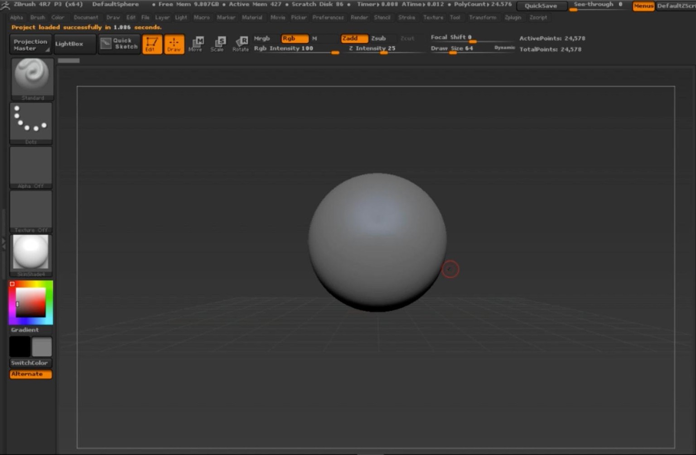Image resolution: width=696 pixels, height=455 pixels.
Task: Click the Quick Sketch button
Action: 119,44
